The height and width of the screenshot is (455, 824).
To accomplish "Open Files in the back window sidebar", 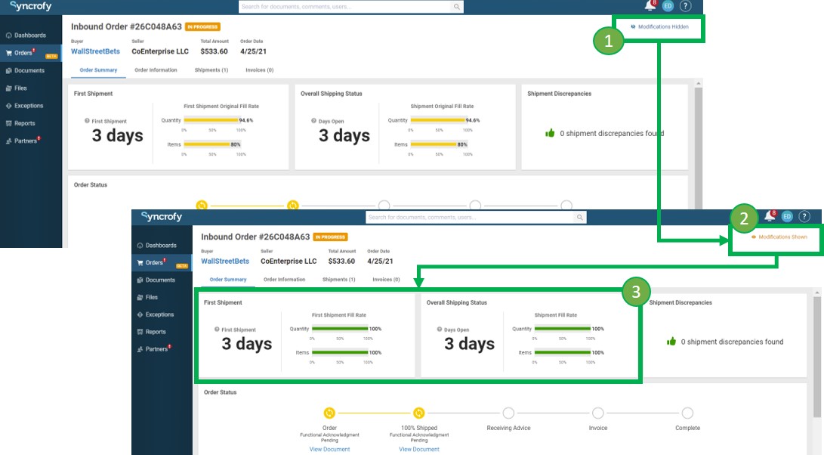I will coord(17,88).
